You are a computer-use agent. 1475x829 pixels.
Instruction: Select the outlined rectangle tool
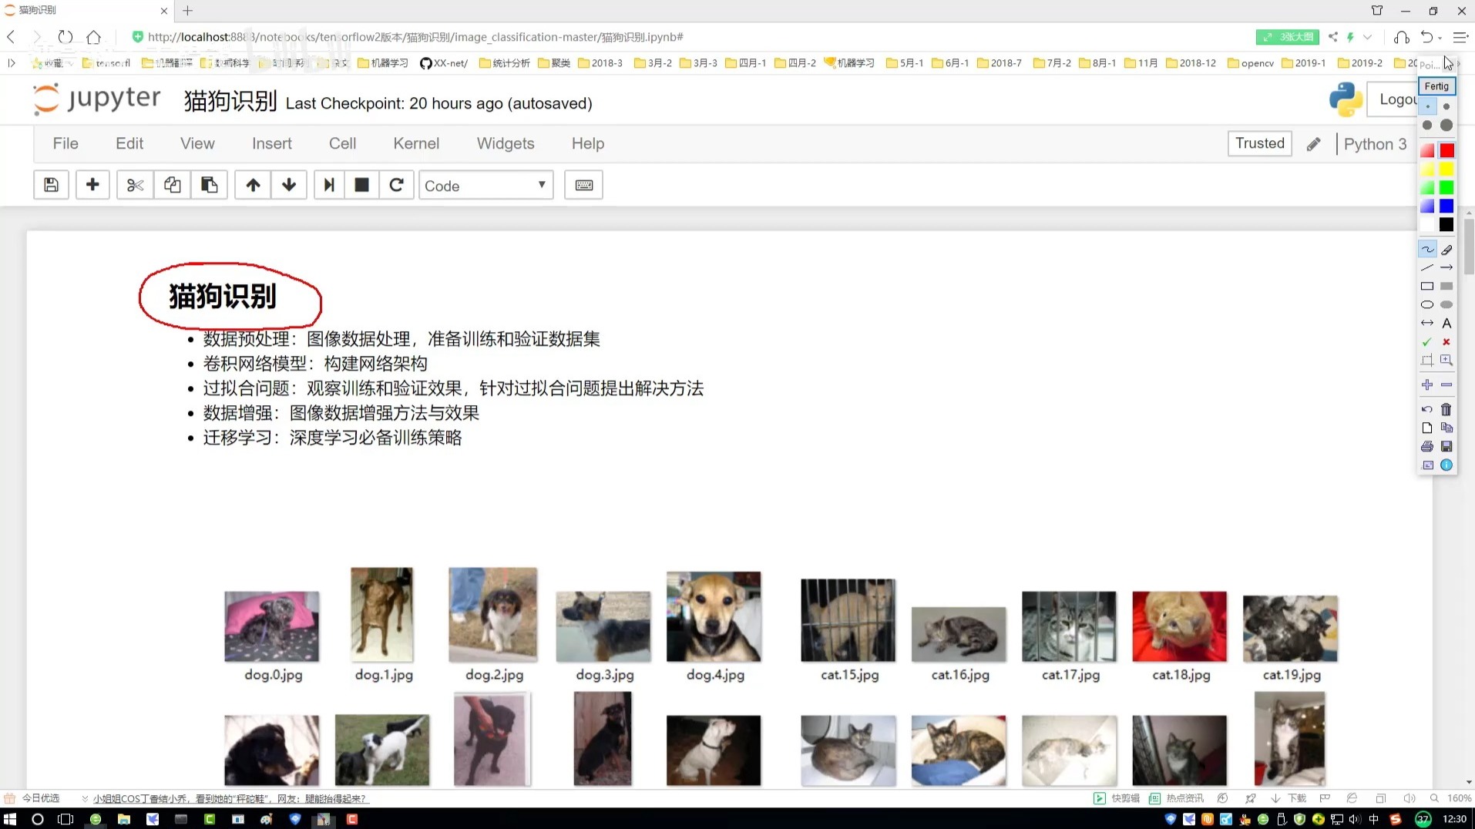1427,286
